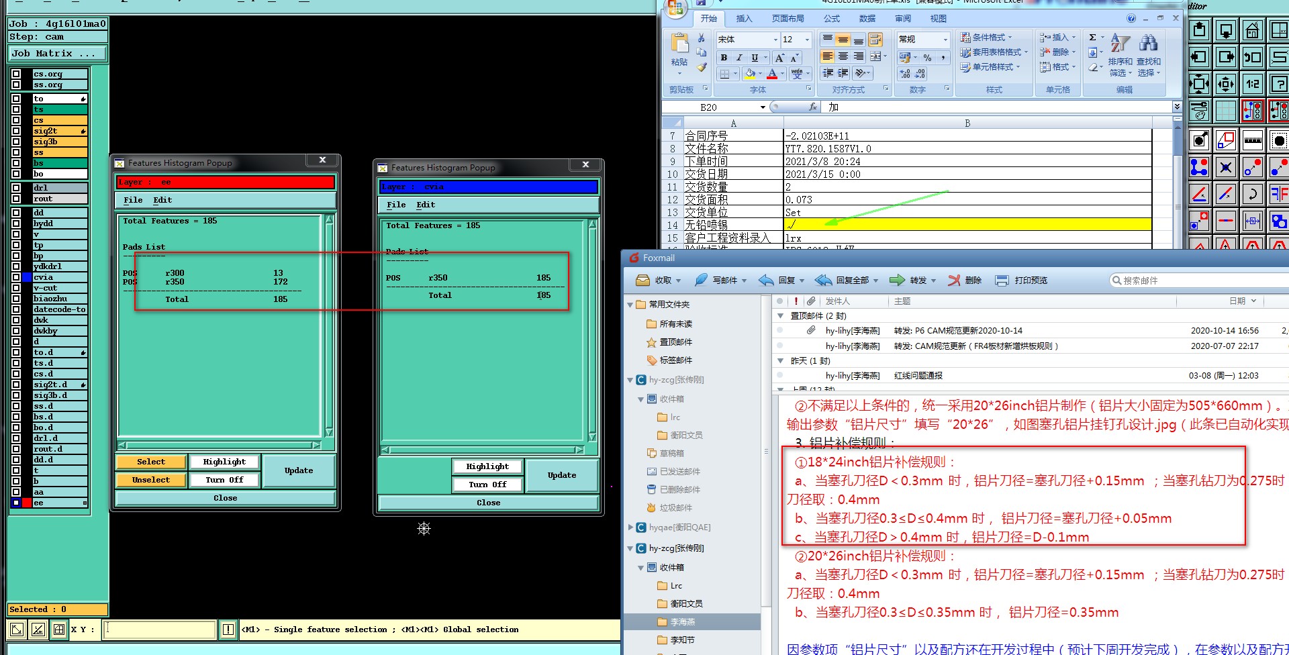This screenshot has height=655, width=1289.
Task: Click Foxmail 转发 forward arrow icon
Action: point(897,280)
